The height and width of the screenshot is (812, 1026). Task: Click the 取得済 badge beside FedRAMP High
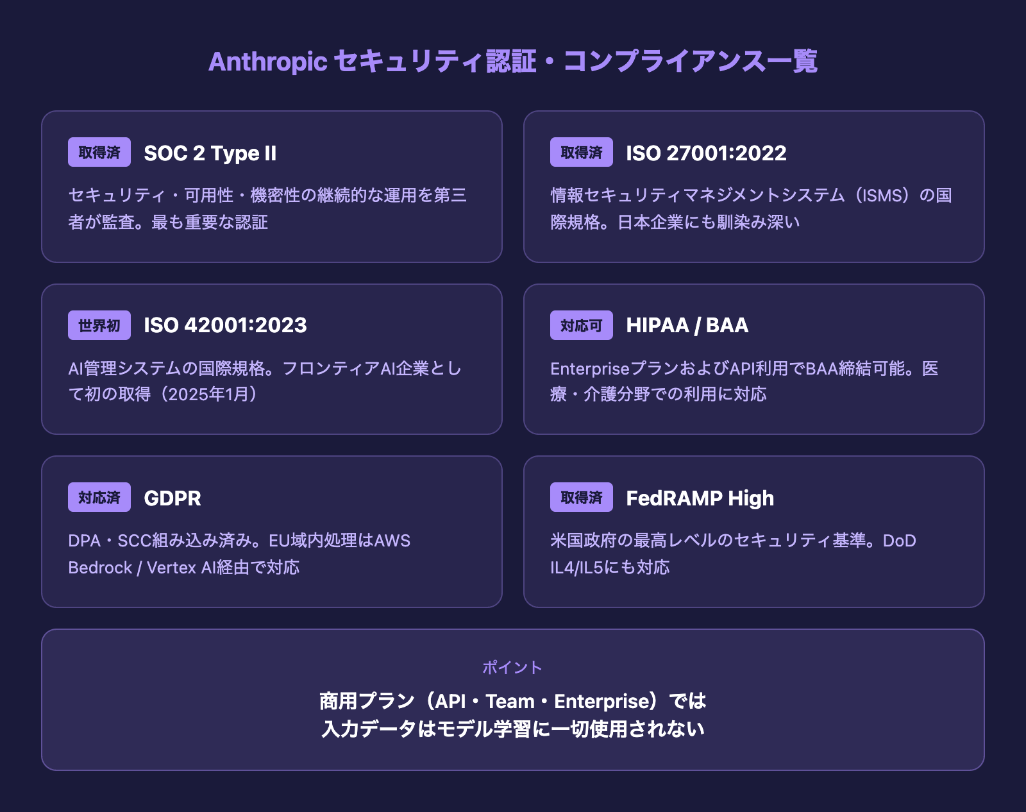[582, 497]
